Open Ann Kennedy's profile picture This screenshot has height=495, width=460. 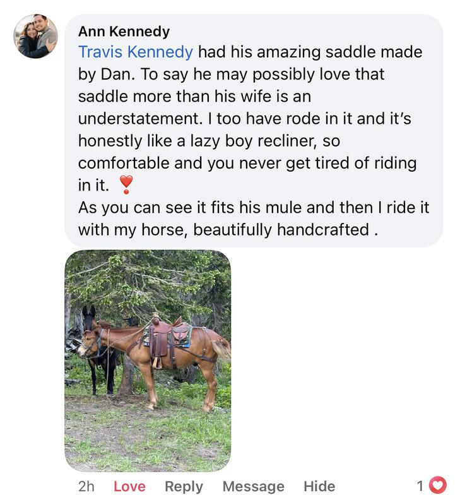click(35, 37)
